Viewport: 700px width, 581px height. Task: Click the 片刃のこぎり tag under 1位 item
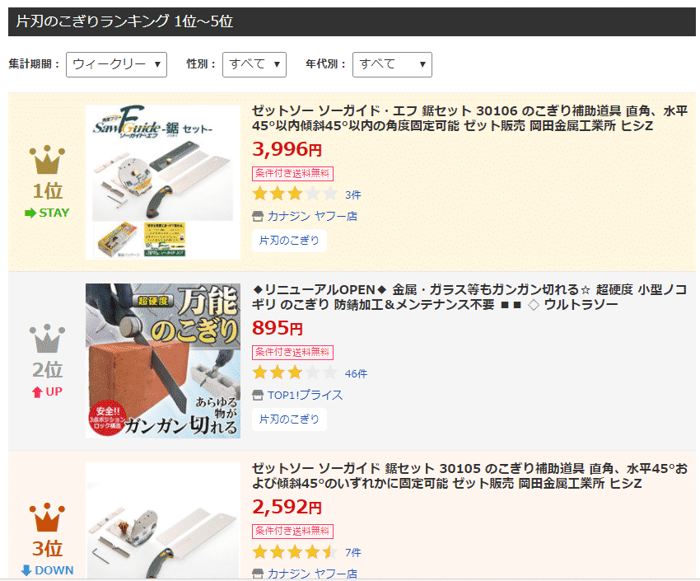[x=289, y=241]
